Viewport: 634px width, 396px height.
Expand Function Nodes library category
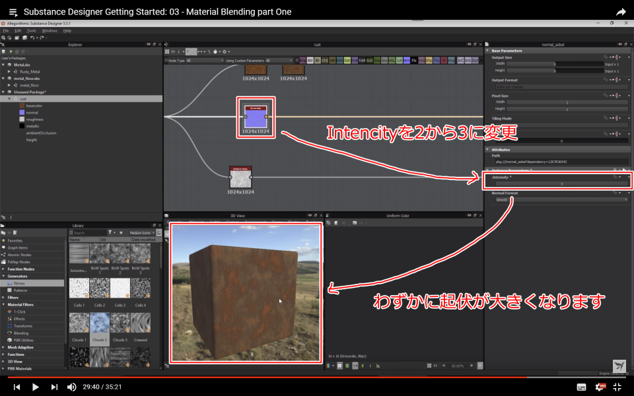tap(3, 269)
